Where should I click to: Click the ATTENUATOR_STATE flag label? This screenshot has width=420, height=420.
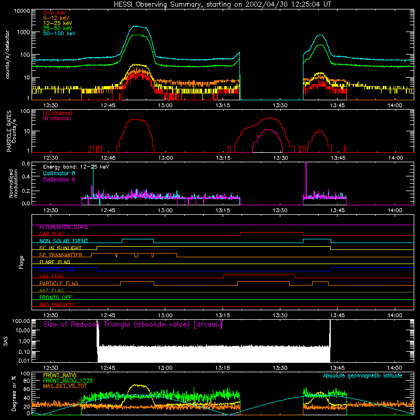(x=64, y=227)
